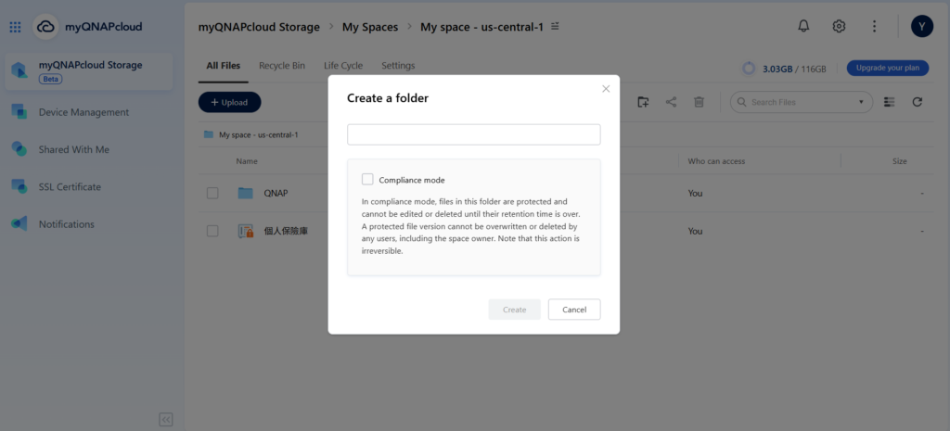Check the QNAP folder row checkbox
The width and height of the screenshot is (950, 431).
pyautogui.click(x=212, y=193)
